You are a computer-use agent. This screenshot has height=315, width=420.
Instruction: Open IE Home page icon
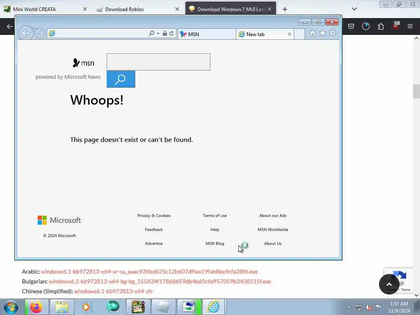[x=312, y=33]
